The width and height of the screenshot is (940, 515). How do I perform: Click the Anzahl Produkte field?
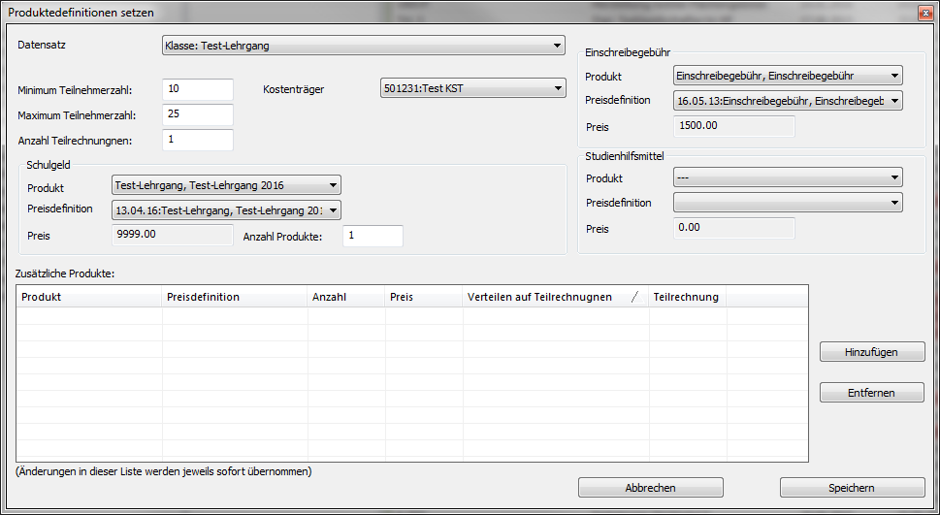click(372, 236)
